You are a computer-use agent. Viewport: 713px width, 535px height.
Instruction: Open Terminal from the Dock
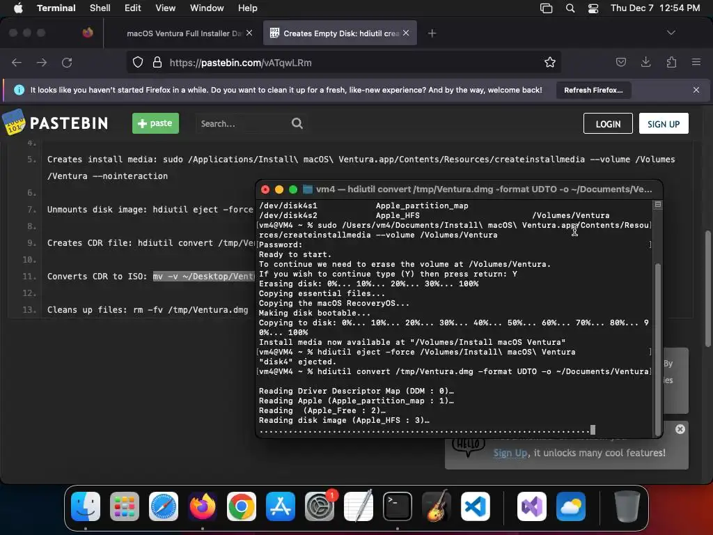pos(398,506)
